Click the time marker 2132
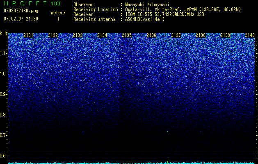Screen dimensions: 258x164 [53, 35]
